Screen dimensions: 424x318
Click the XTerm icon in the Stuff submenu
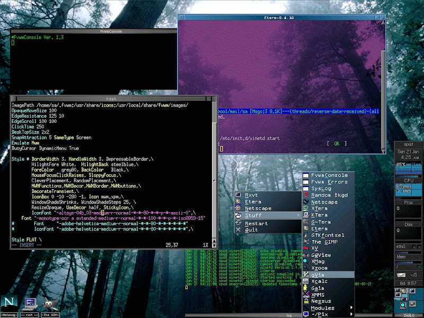point(306,208)
